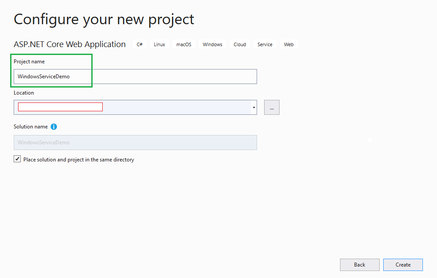Image resolution: width=437 pixels, height=278 pixels.
Task: Click the Create button
Action: point(403,265)
